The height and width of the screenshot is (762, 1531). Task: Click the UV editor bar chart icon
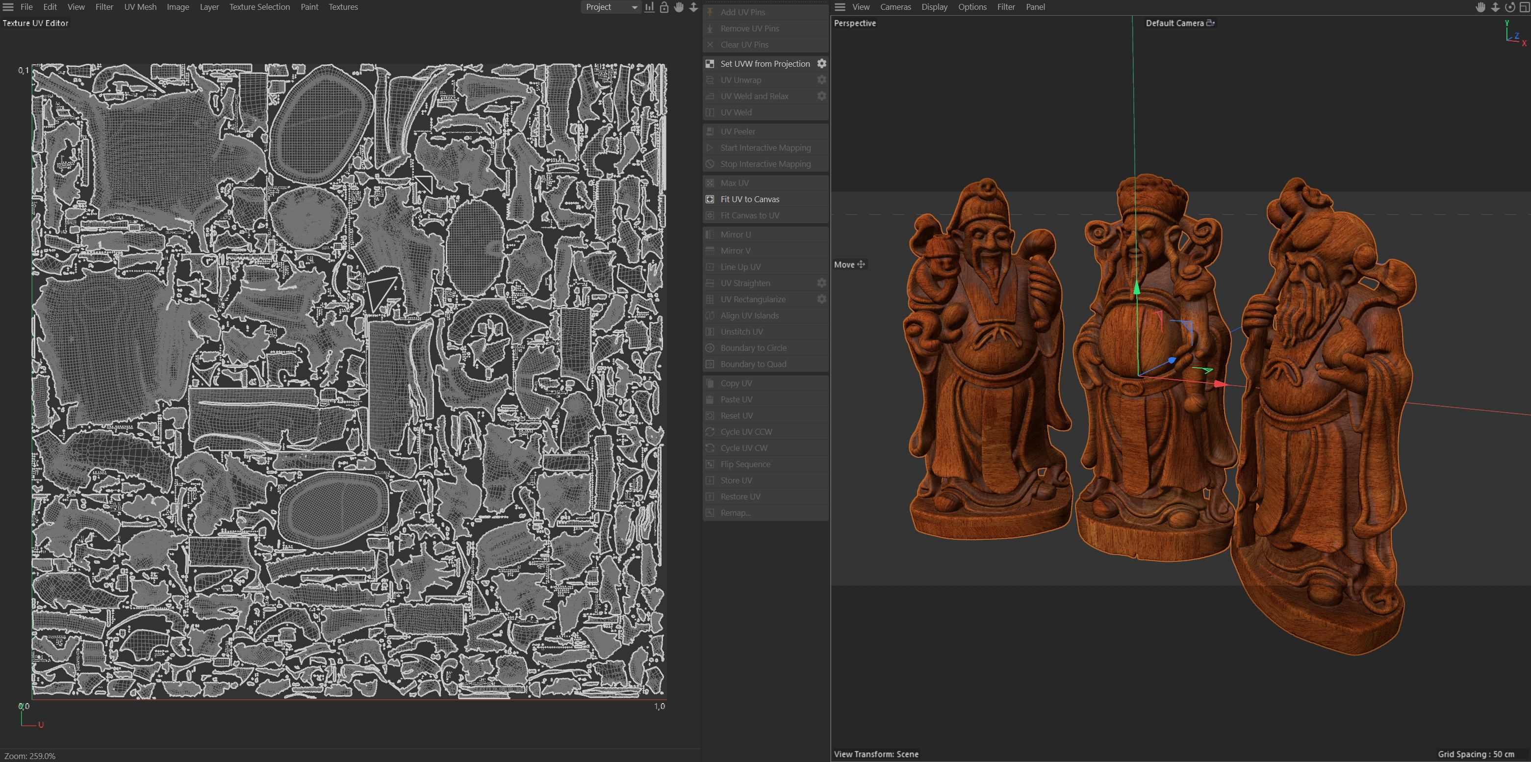650,7
